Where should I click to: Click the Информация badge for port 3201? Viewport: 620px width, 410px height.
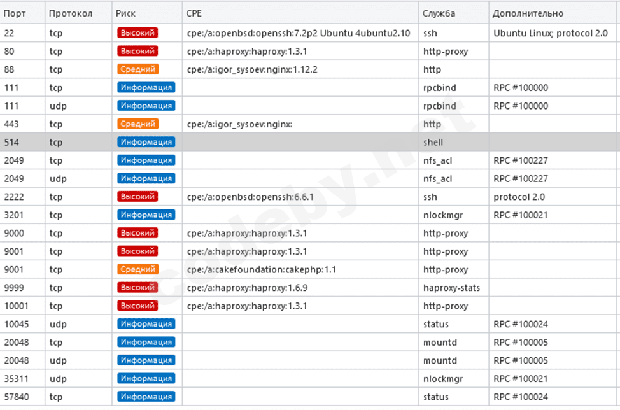click(x=146, y=215)
